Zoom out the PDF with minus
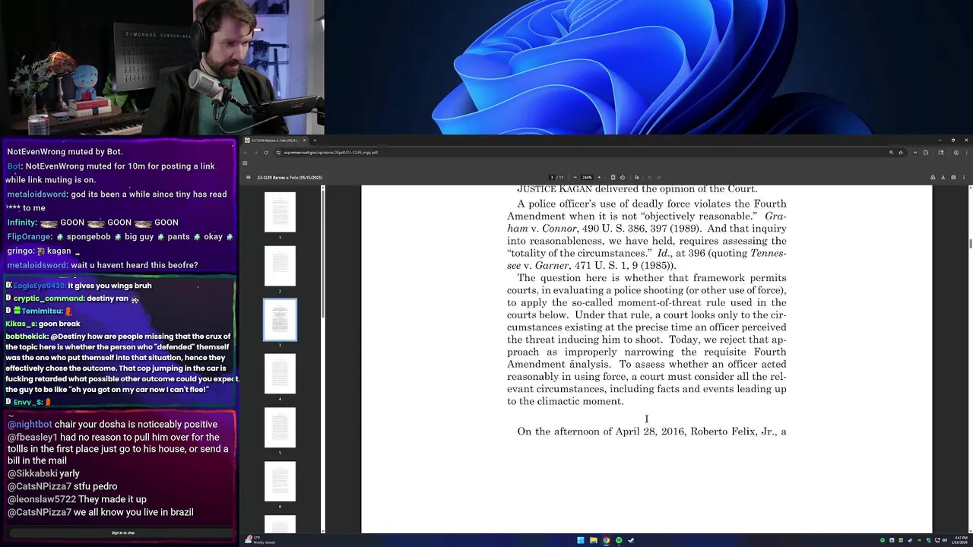The image size is (973, 547). click(x=575, y=178)
